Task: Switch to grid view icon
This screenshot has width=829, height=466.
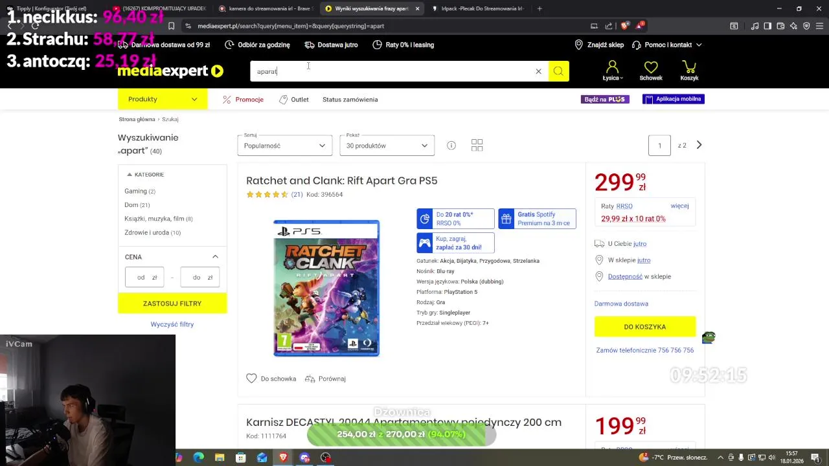Action: click(x=477, y=146)
